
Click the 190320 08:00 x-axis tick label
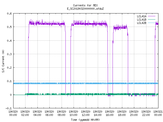(x=61, y=113)
